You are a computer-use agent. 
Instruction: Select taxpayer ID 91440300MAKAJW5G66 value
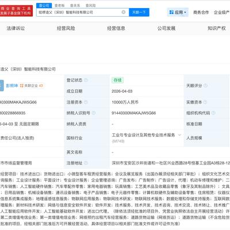(x=134, y=113)
